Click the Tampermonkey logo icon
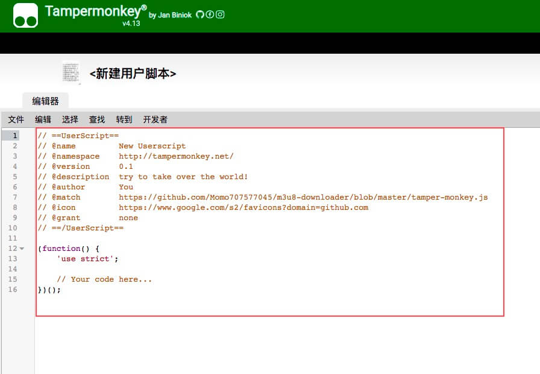This screenshot has height=374, width=540. pos(25,16)
